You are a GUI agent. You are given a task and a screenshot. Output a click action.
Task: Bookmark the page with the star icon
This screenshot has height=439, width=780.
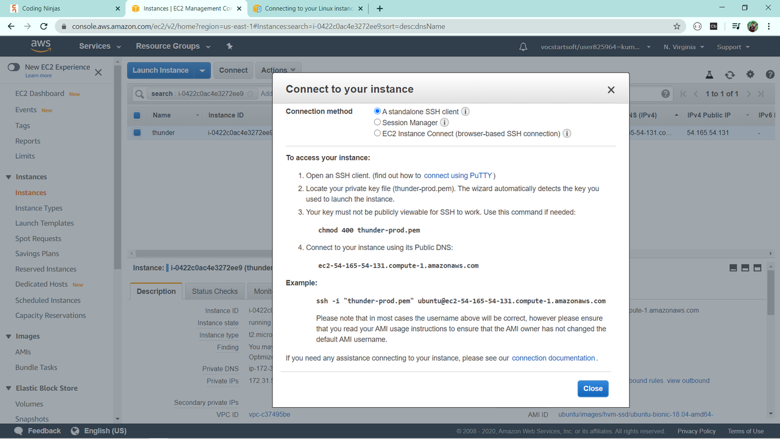pos(677,26)
